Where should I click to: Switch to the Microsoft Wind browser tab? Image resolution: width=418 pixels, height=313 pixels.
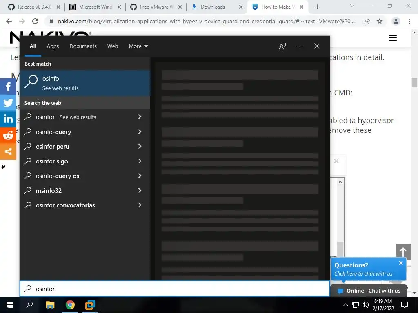pos(95,7)
